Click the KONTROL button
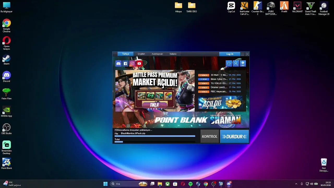The height and width of the screenshot is (188, 334). click(210, 137)
